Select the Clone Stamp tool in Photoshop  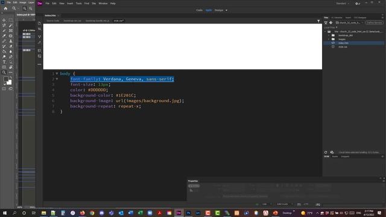(x=11, y=41)
